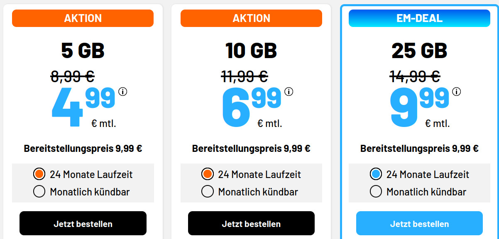Click the EM-DEAL banner on the 25 GB card
The height and width of the screenshot is (239, 499).
coord(419,18)
